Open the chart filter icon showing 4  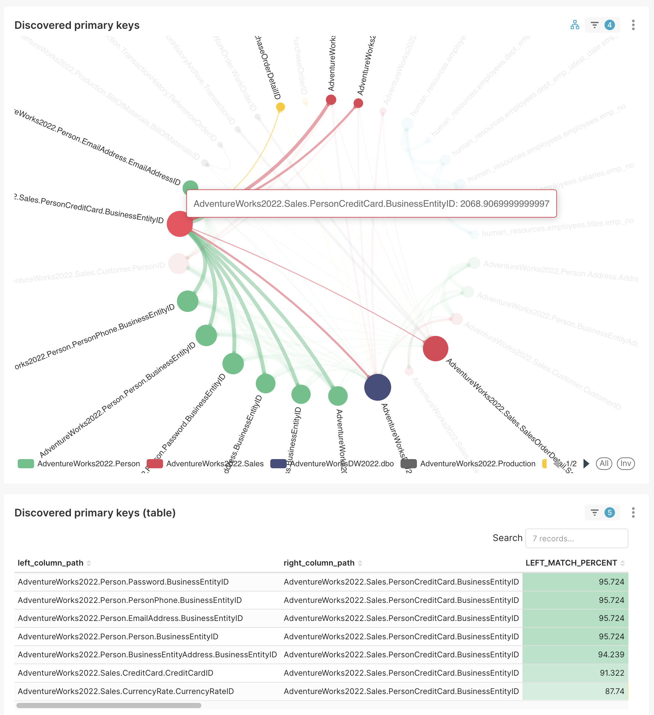[x=602, y=25]
